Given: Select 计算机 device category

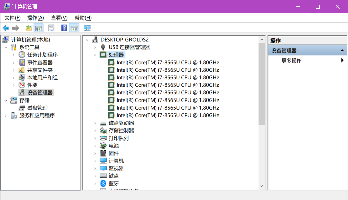Looking at the screenshot, I should (x=116, y=161).
